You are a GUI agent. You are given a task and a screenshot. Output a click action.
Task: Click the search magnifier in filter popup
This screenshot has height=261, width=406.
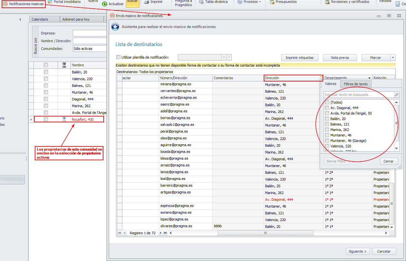point(397,95)
